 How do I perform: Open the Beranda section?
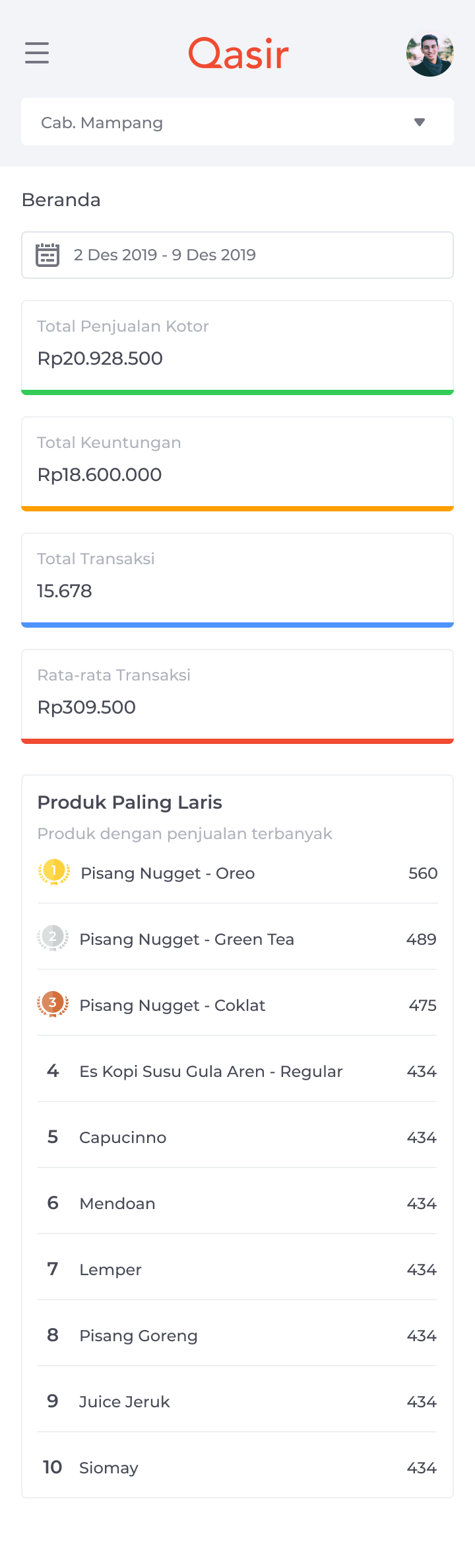pos(61,200)
